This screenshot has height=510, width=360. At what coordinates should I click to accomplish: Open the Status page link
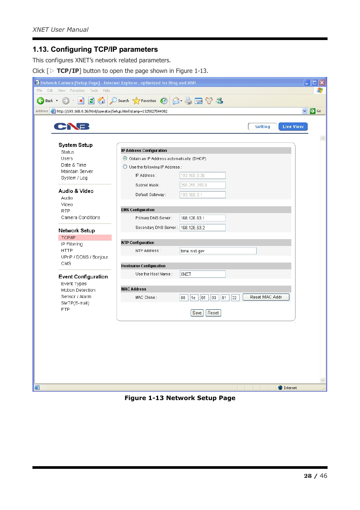(x=68, y=152)
